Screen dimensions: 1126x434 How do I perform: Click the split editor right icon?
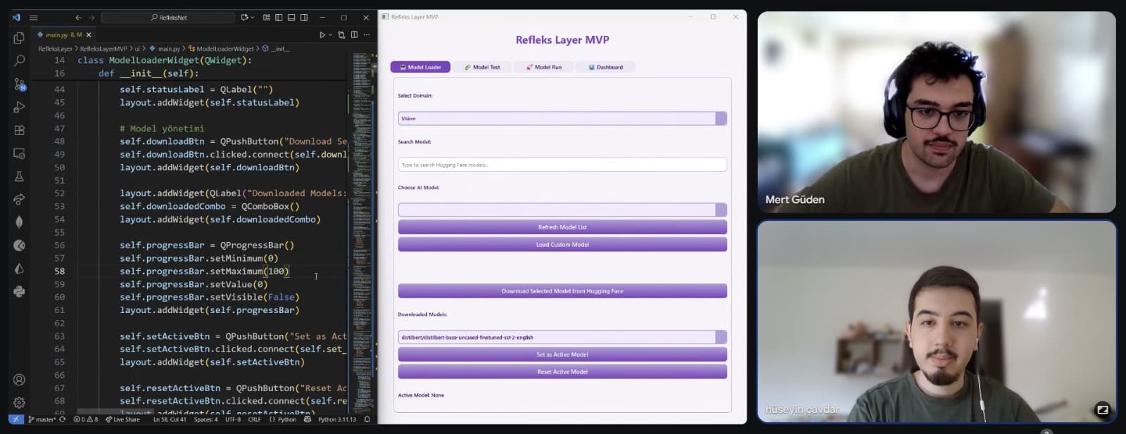pos(354,34)
